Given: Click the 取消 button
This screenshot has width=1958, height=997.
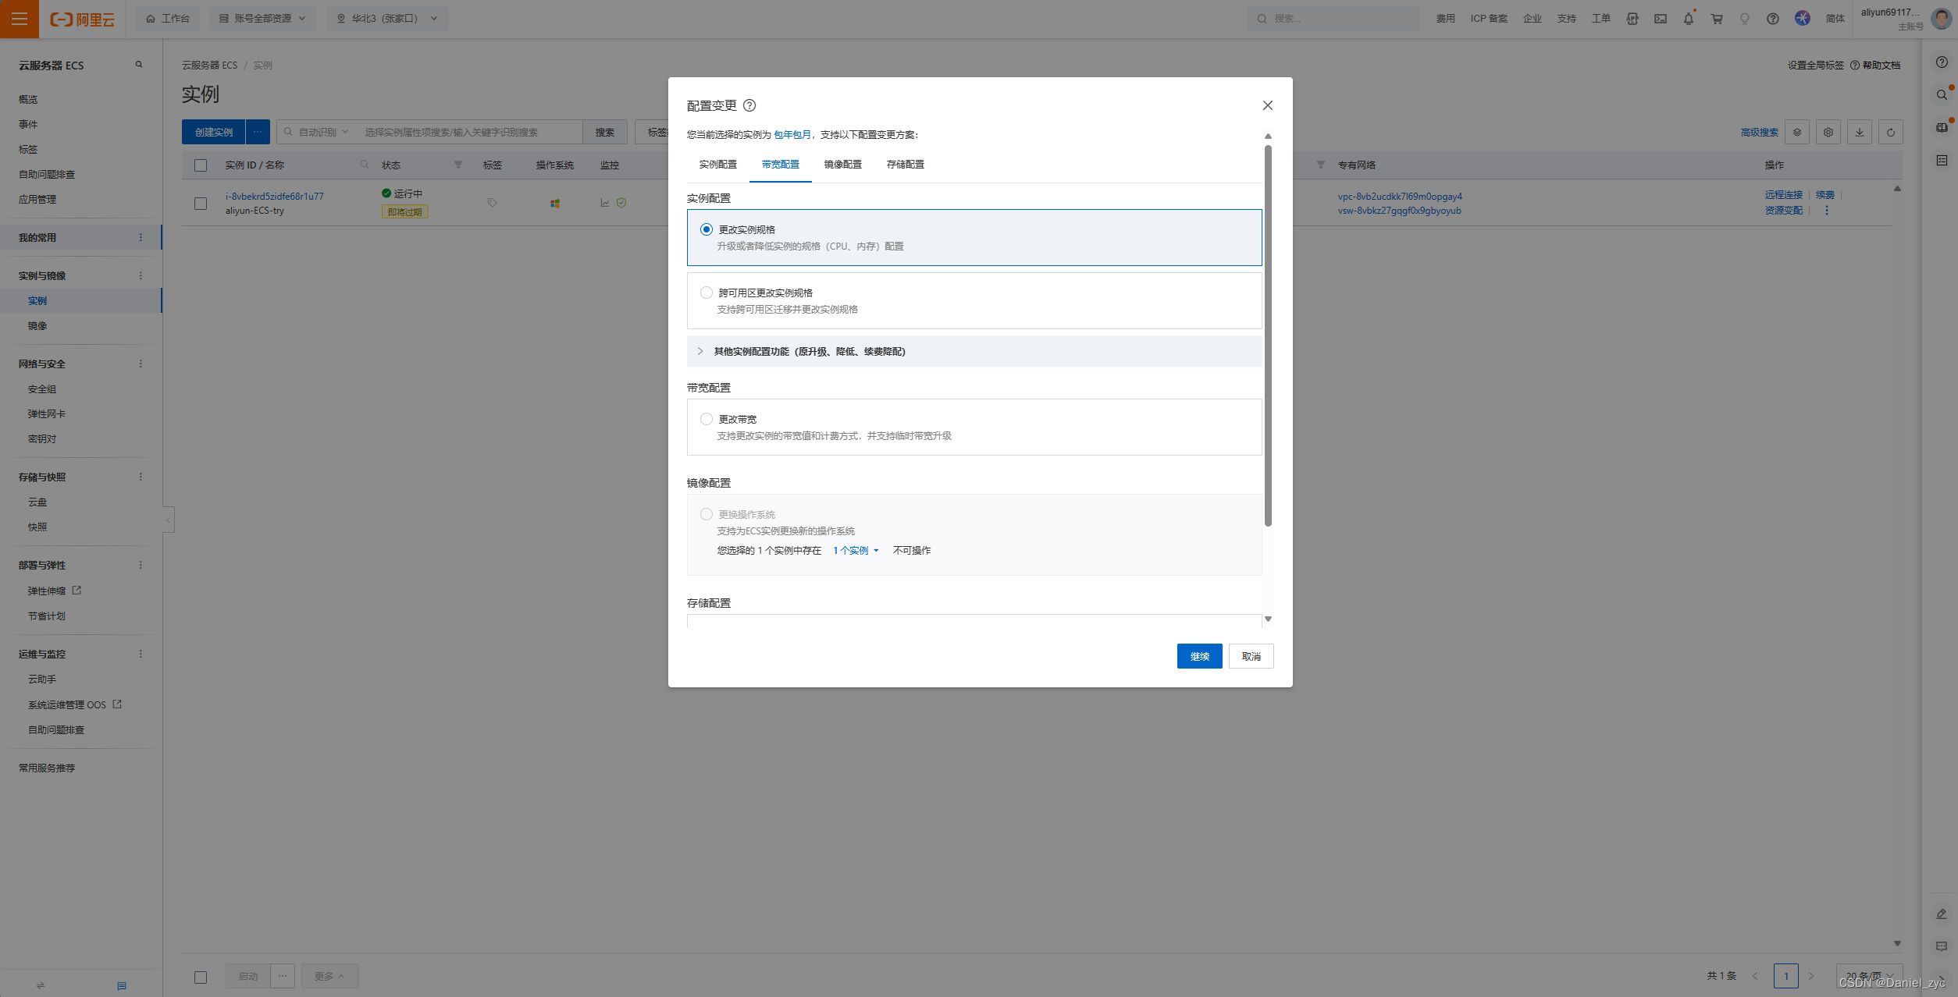Looking at the screenshot, I should tap(1251, 656).
